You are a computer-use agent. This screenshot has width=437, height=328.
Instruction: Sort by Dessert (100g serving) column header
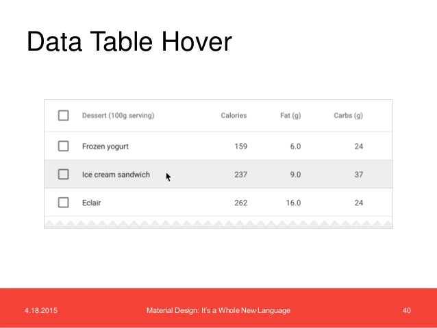118,115
